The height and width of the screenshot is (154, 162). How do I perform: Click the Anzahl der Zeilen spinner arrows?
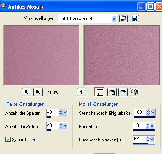pyautogui.click(x=61, y=126)
